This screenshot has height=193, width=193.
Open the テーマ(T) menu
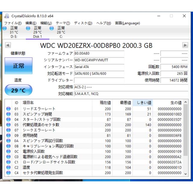point(63,23)
